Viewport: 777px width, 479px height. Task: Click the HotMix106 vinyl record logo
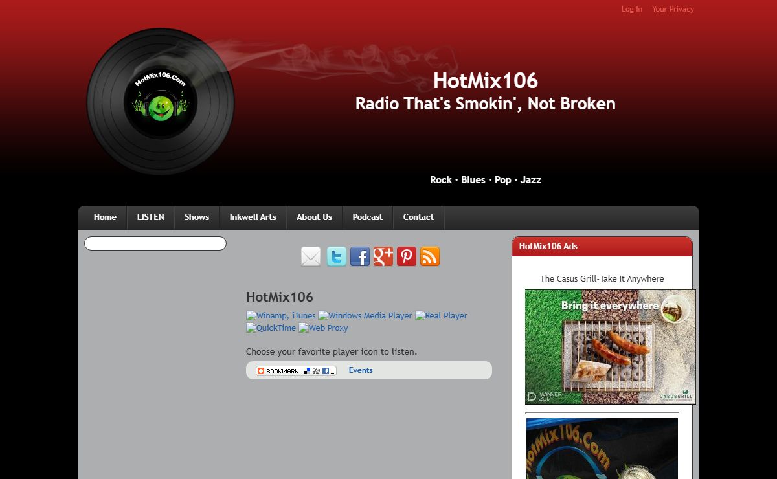pyautogui.click(x=161, y=102)
